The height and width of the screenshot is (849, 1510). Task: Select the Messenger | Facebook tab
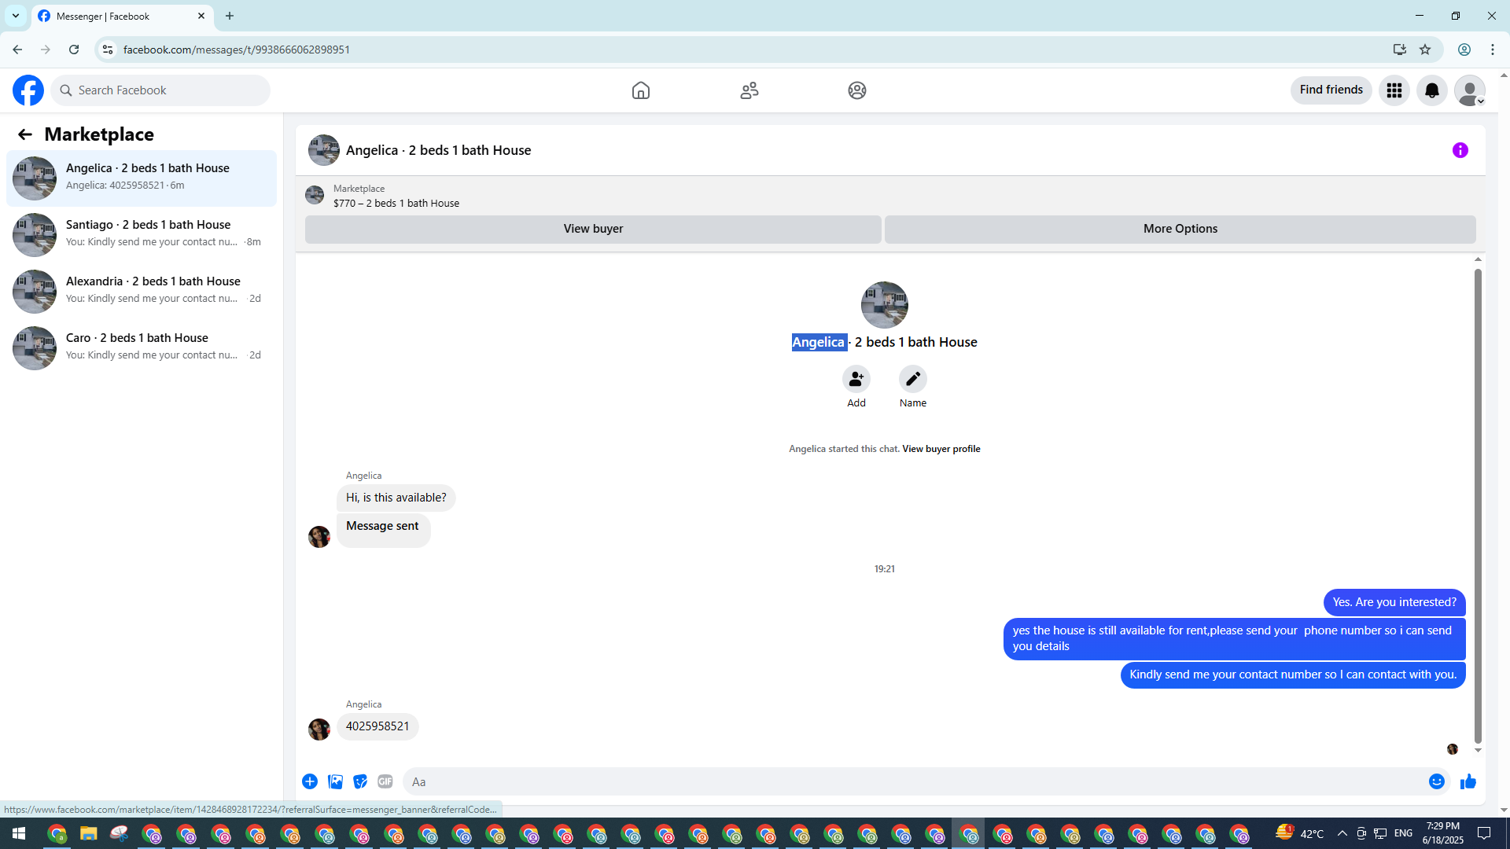click(122, 17)
